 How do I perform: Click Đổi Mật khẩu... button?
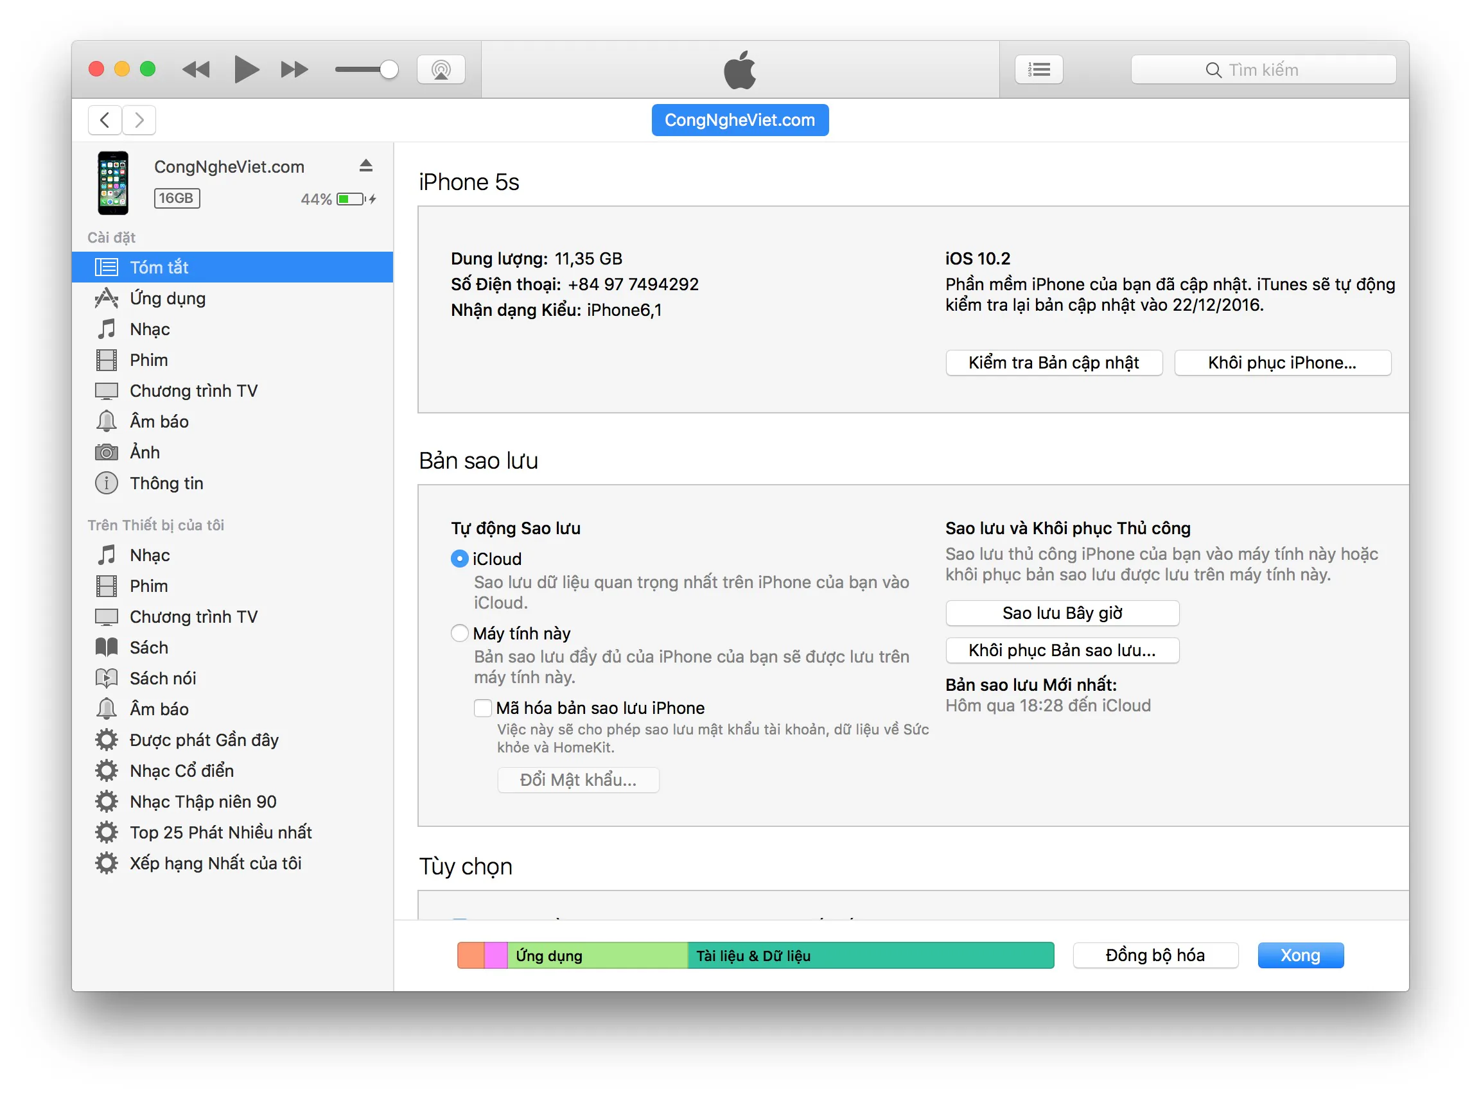578,780
